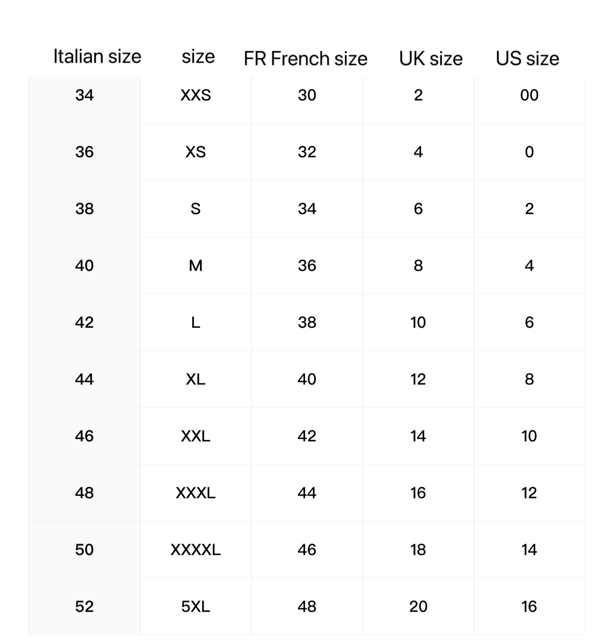Image resolution: width=611 pixels, height=644 pixels.
Task: Click the header labeled just "size"
Action: click(198, 57)
